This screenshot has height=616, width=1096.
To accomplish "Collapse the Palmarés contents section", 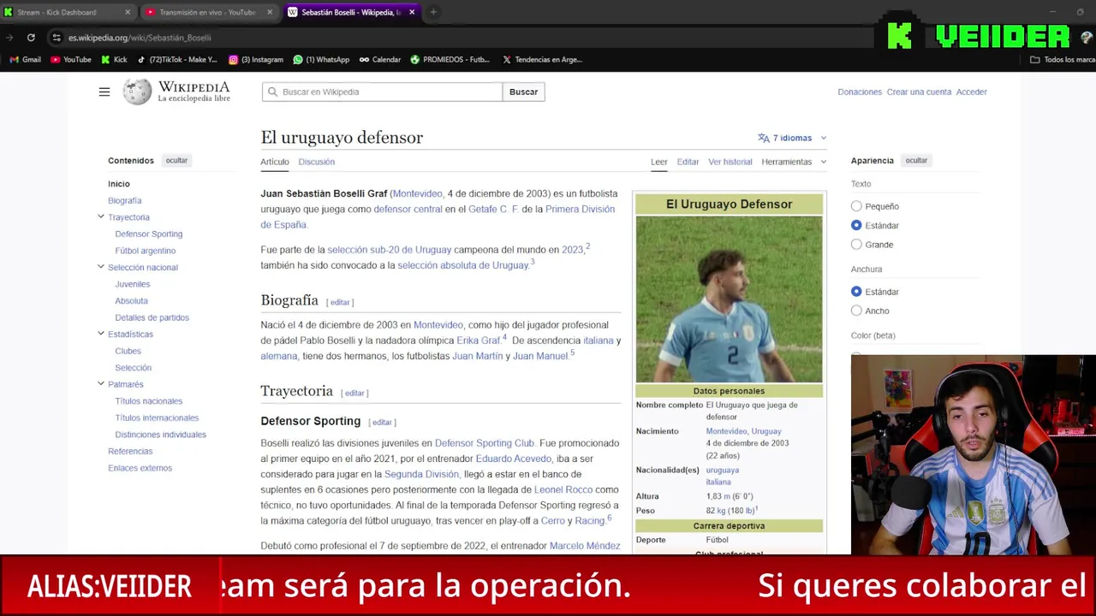I will (x=101, y=384).
